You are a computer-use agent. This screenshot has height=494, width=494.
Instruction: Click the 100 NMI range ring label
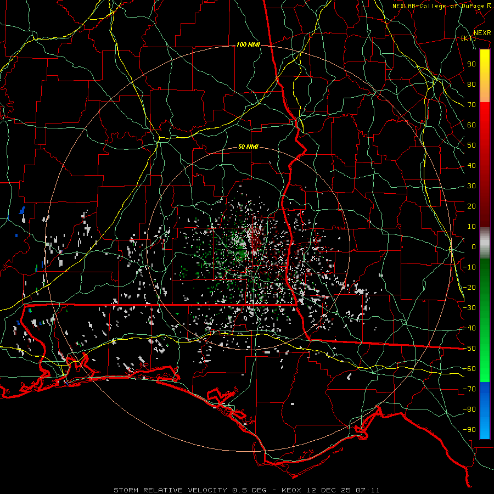[x=248, y=45]
